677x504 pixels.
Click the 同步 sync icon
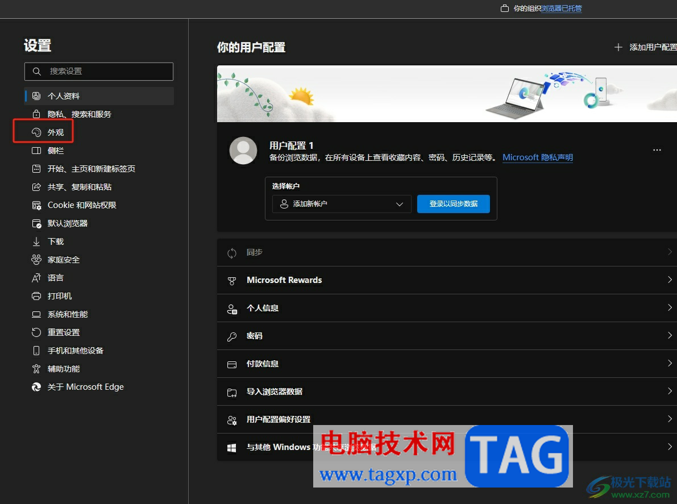(x=232, y=252)
